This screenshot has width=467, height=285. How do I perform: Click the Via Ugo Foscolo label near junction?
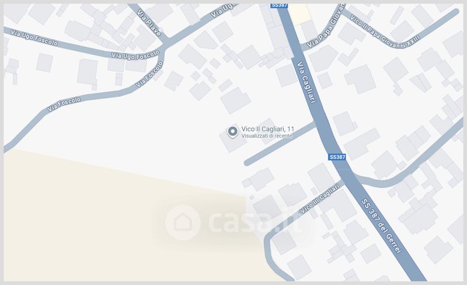point(135,55)
